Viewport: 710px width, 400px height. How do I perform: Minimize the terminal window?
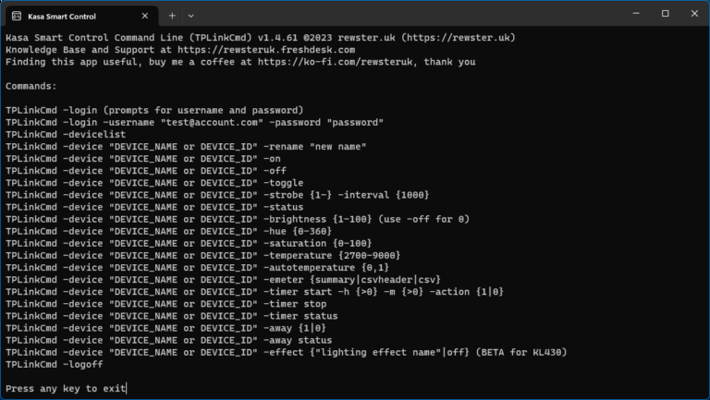[636, 14]
